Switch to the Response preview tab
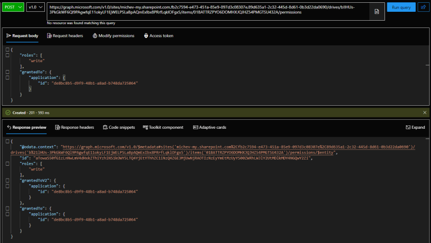Image resolution: width=431 pixels, height=243 pixels. pos(26,127)
